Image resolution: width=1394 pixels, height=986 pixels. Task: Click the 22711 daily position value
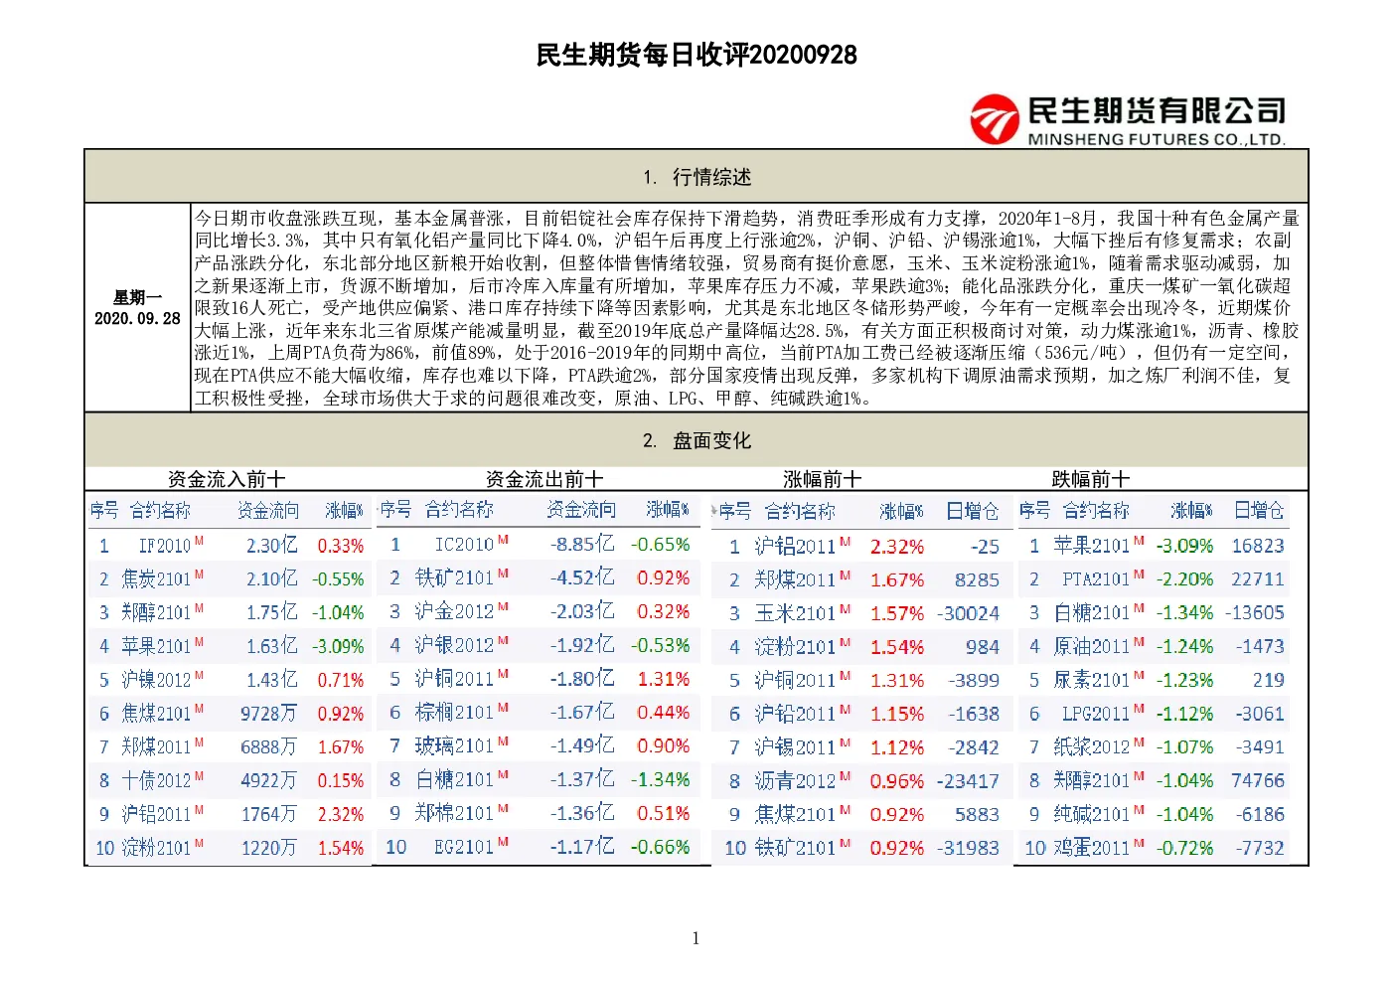[x=1258, y=578]
